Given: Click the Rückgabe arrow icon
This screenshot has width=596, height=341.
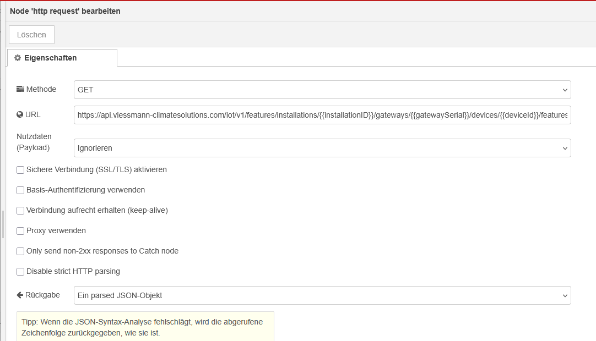Looking at the screenshot, I should 20,295.
